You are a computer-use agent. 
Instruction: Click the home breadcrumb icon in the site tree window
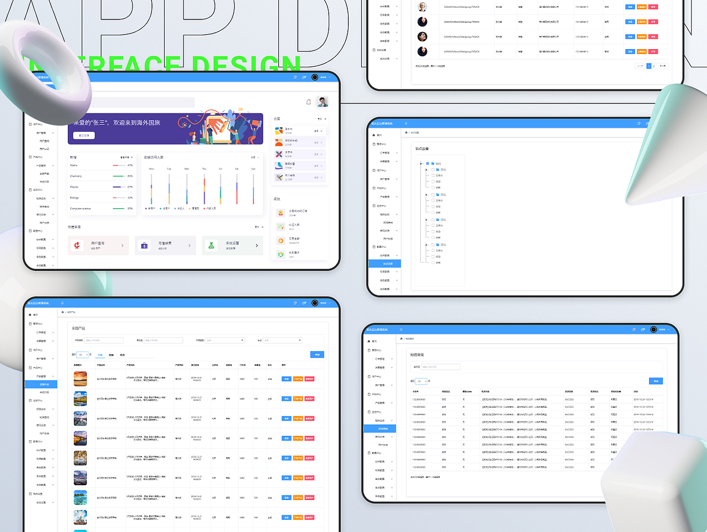[407, 132]
